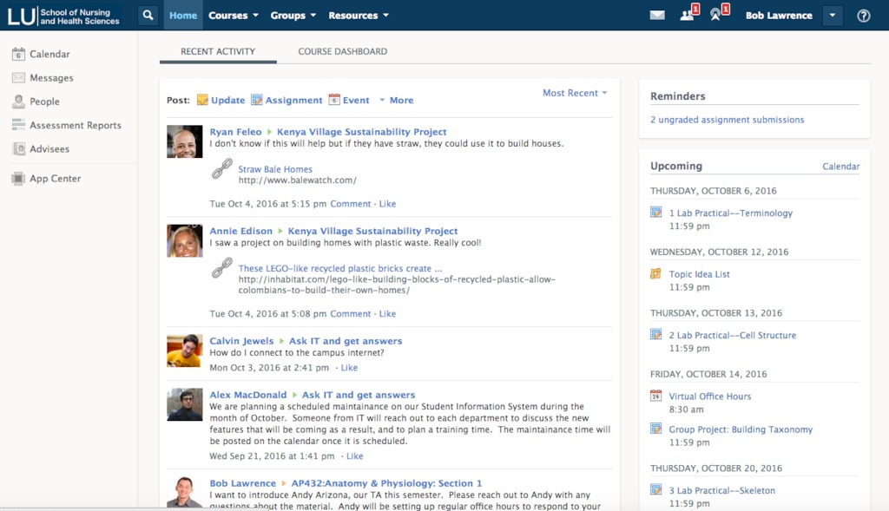The width and height of the screenshot is (889, 511).
Task: Expand the Groups dropdown menu
Action: pyautogui.click(x=293, y=16)
